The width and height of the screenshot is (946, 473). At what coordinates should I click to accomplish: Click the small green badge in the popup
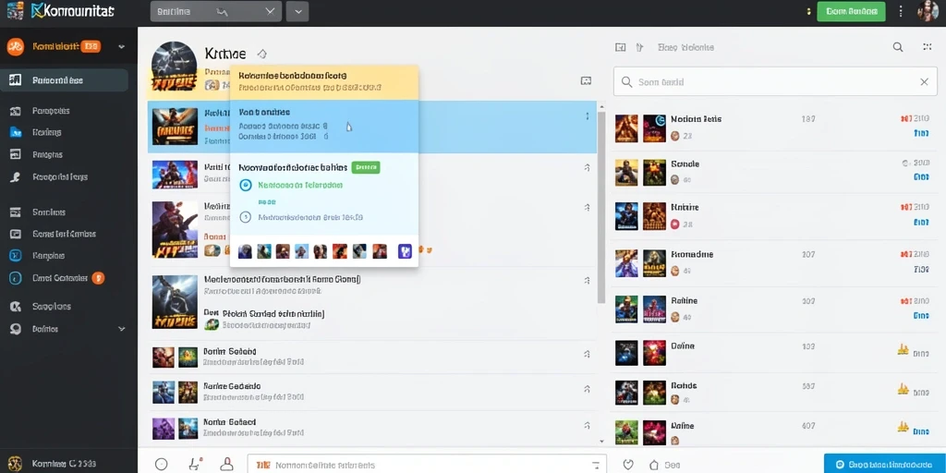pos(365,167)
